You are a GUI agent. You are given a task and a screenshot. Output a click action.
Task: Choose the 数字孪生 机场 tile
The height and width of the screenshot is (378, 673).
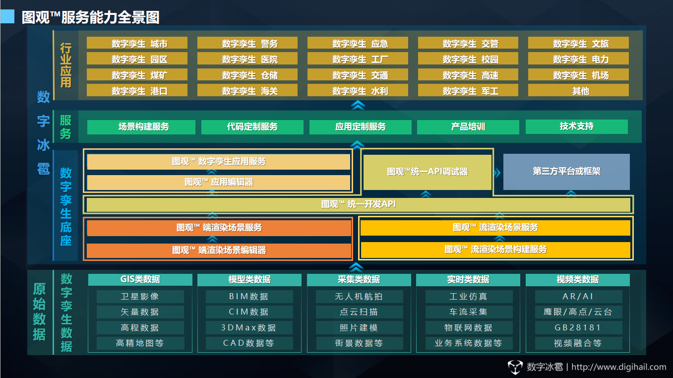[x=578, y=75]
